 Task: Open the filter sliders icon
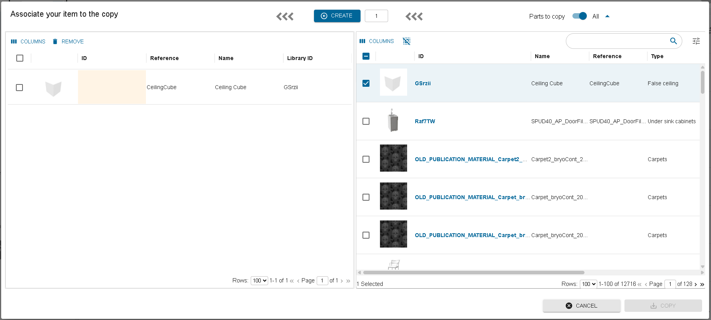[x=696, y=41]
